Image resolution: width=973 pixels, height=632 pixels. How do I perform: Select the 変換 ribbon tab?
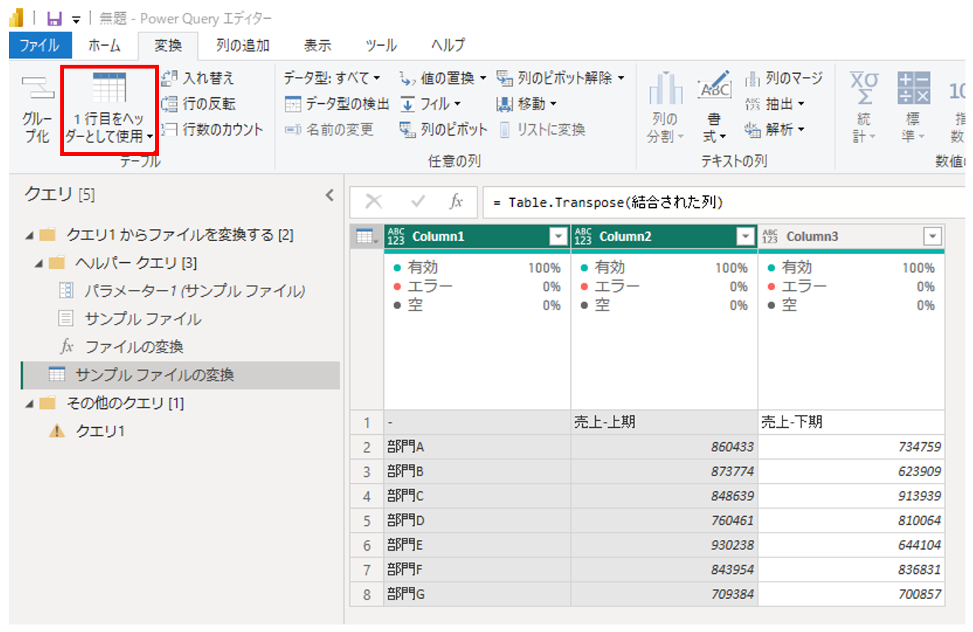(168, 45)
